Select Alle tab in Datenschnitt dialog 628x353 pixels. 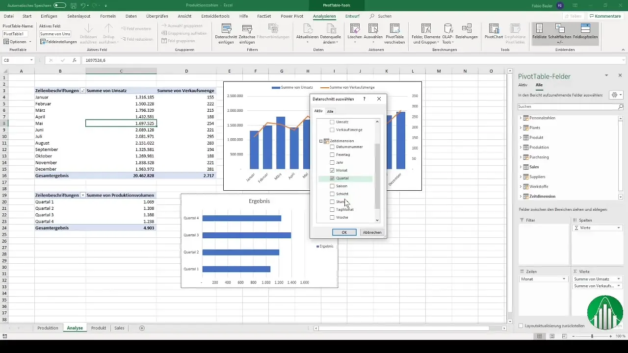click(x=330, y=111)
